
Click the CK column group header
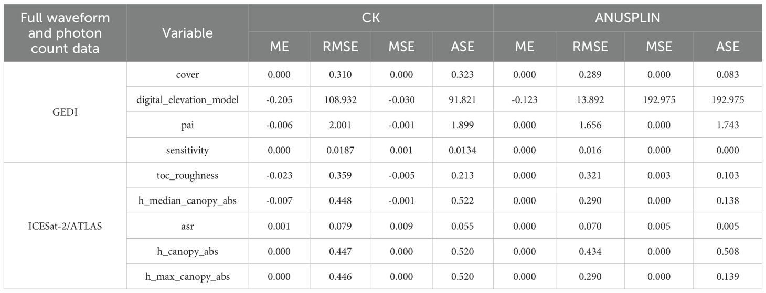pyautogui.click(x=370, y=18)
